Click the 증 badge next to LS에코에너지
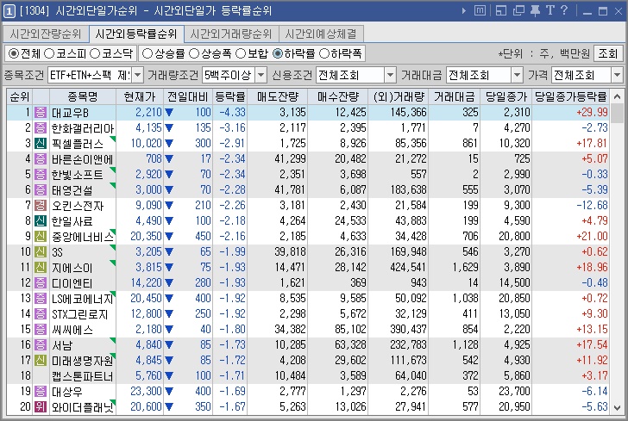 click(41, 298)
